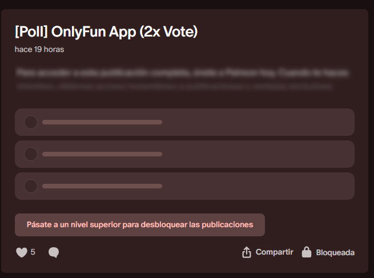Viewport: 374px width, 278px height.
Task: Open comments via the speech bubble icon
Action: click(54, 252)
